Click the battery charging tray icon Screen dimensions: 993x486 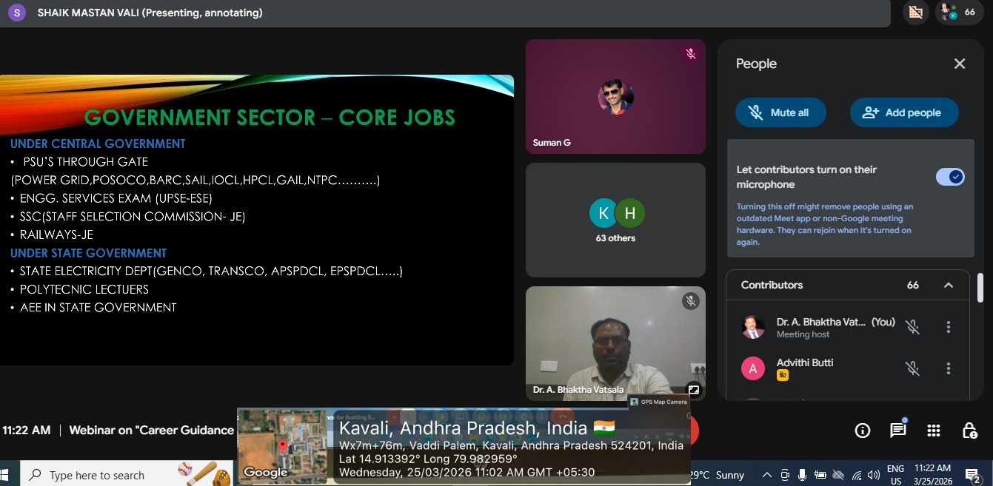(x=820, y=475)
